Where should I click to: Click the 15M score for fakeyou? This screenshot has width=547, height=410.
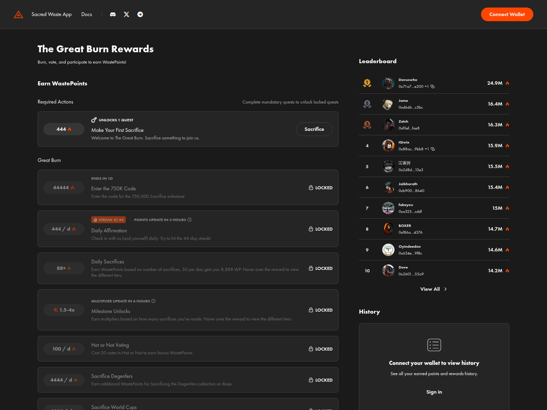tap(497, 208)
